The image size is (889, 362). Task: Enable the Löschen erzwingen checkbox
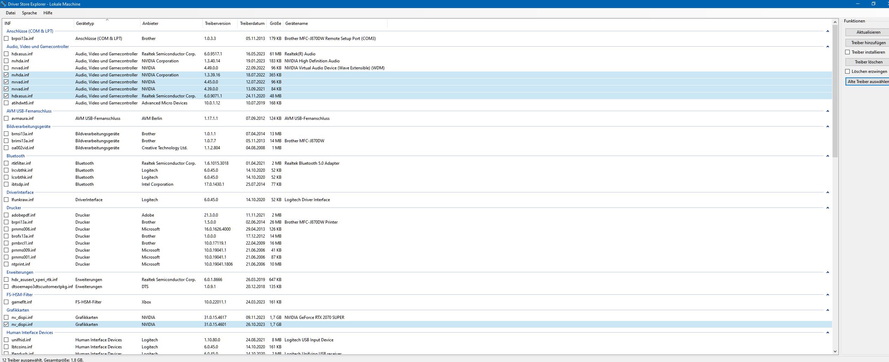pyautogui.click(x=848, y=71)
